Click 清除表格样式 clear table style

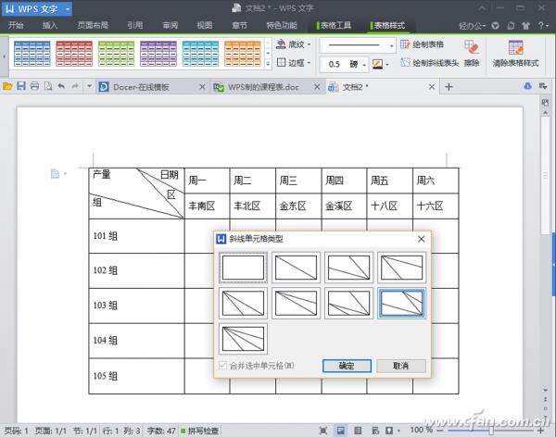(515, 54)
